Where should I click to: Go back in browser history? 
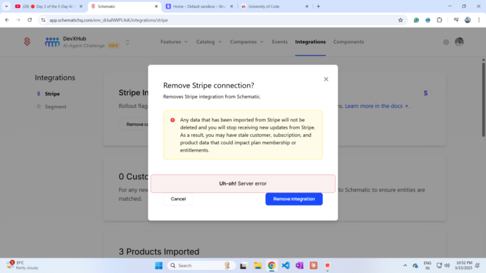coord(7,20)
